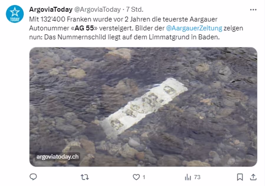The image size is (265, 186).
Task: Open the bold «AG 55» text in tweet
Action: [x=84, y=28]
